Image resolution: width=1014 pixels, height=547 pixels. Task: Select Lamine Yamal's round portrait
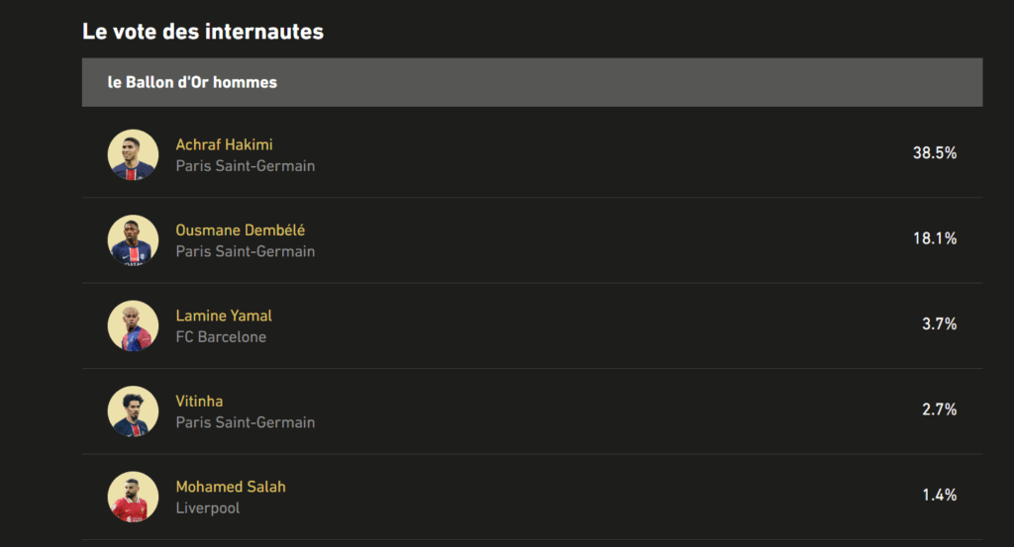[x=133, y=326]
